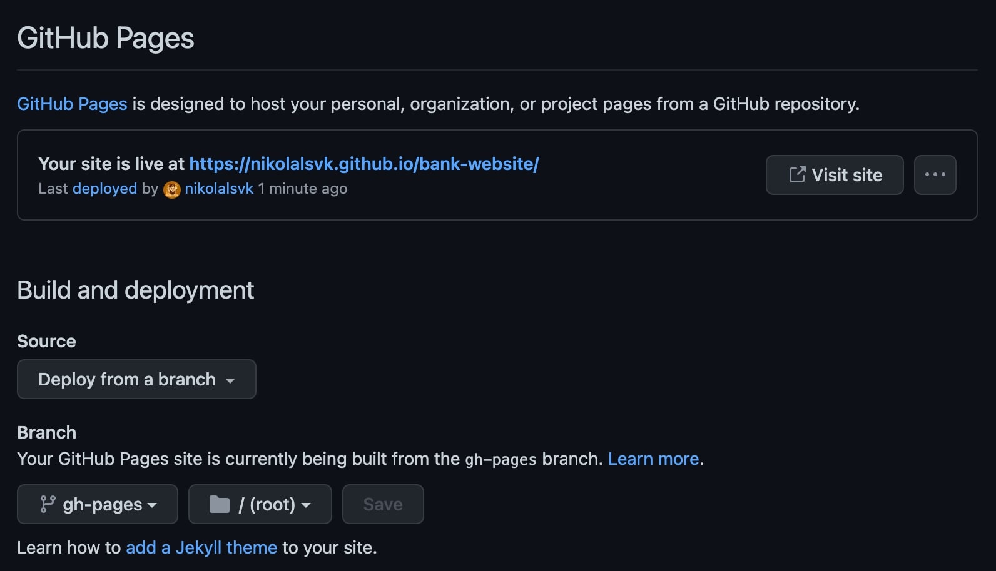Follow the GitHub Pages link in the description
This screenshot has width=996, height=571.
72,104
